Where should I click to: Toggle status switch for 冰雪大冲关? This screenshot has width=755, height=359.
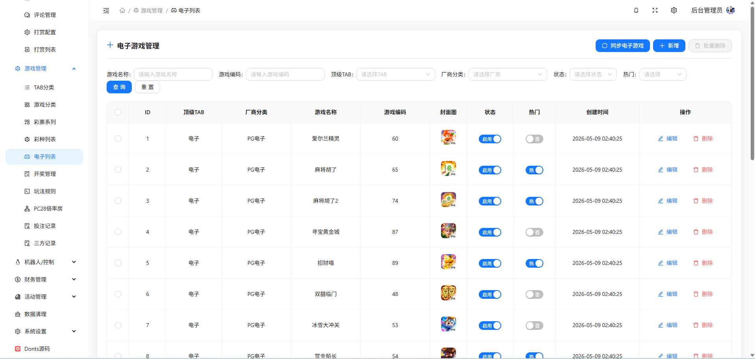[x=490, y=326]
